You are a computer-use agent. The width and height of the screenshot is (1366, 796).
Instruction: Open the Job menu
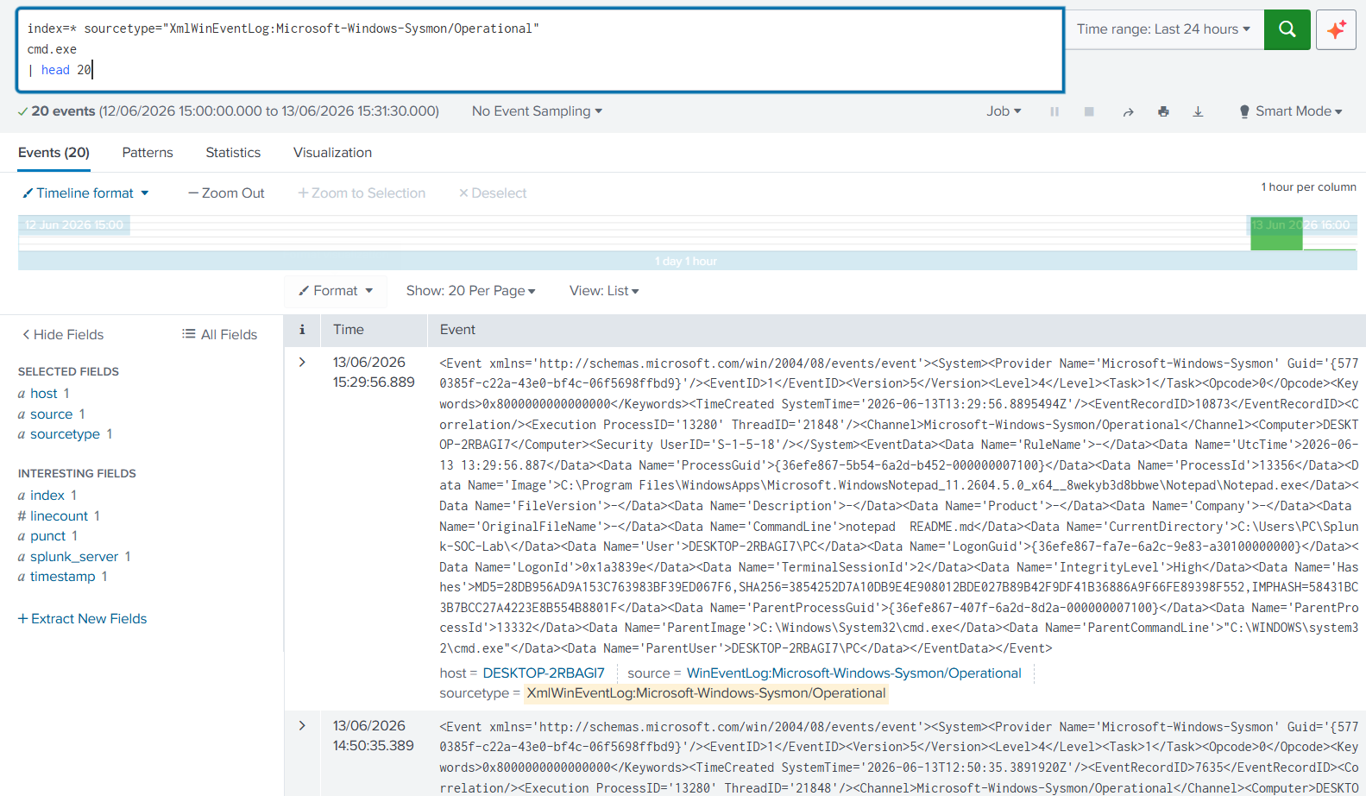[1004, 111]
